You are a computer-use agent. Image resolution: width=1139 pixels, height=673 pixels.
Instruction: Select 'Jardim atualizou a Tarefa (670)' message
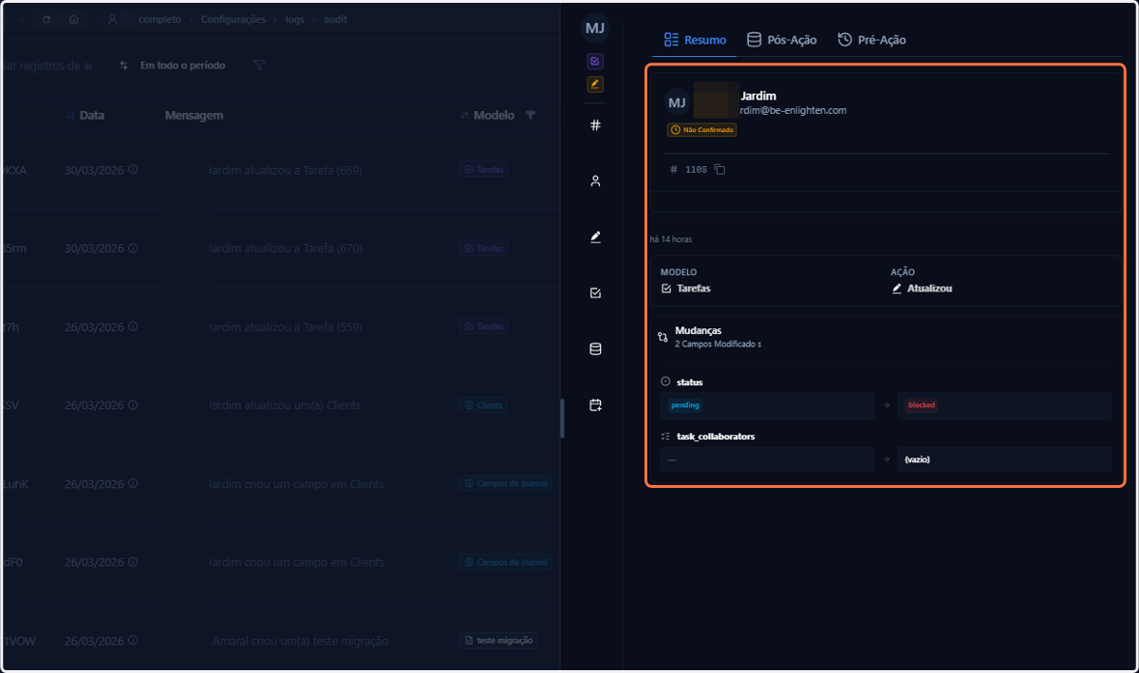point(285,248)
